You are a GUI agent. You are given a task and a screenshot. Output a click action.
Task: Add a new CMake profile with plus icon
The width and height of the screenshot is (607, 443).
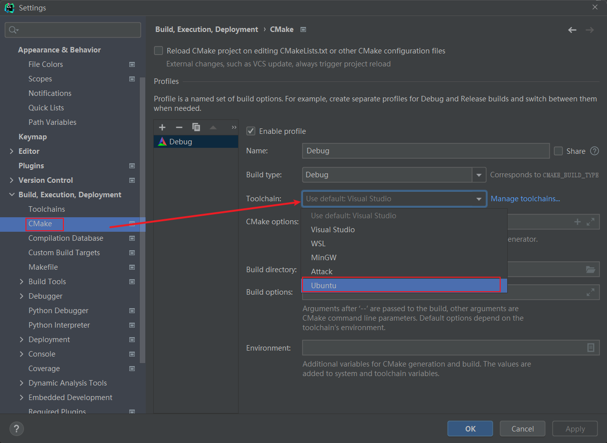162,127
